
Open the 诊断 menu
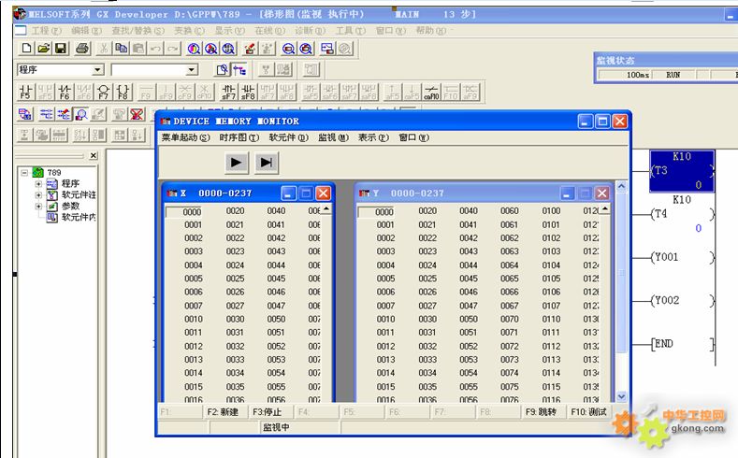311,31
